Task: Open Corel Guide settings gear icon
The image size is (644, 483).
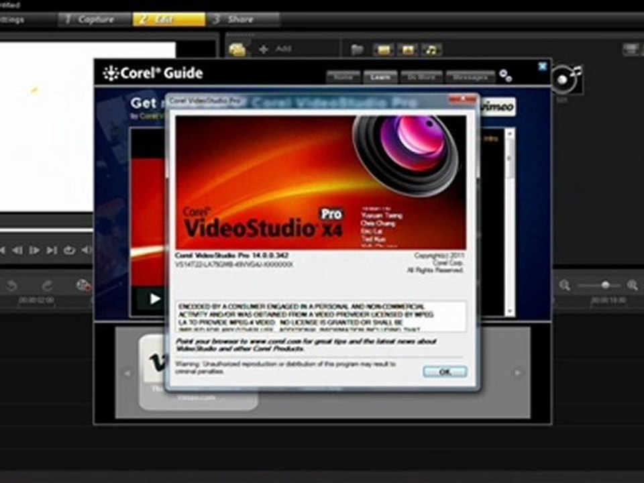Action: tap(506, 76)
